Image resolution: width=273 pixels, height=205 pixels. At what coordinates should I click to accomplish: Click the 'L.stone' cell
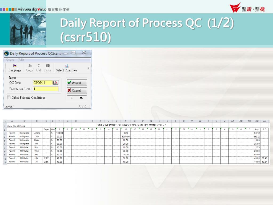tap(37, 133)
